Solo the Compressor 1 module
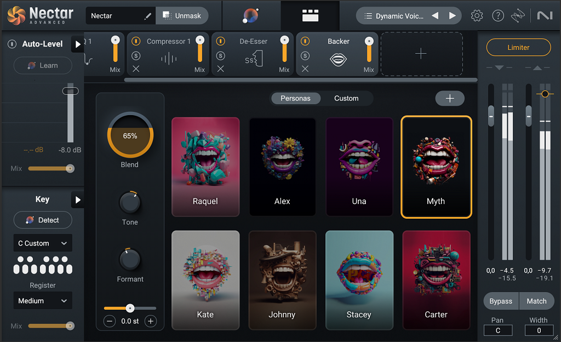 (136, 56)
